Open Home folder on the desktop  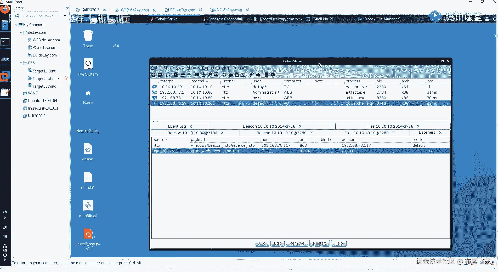pos(88,97)
